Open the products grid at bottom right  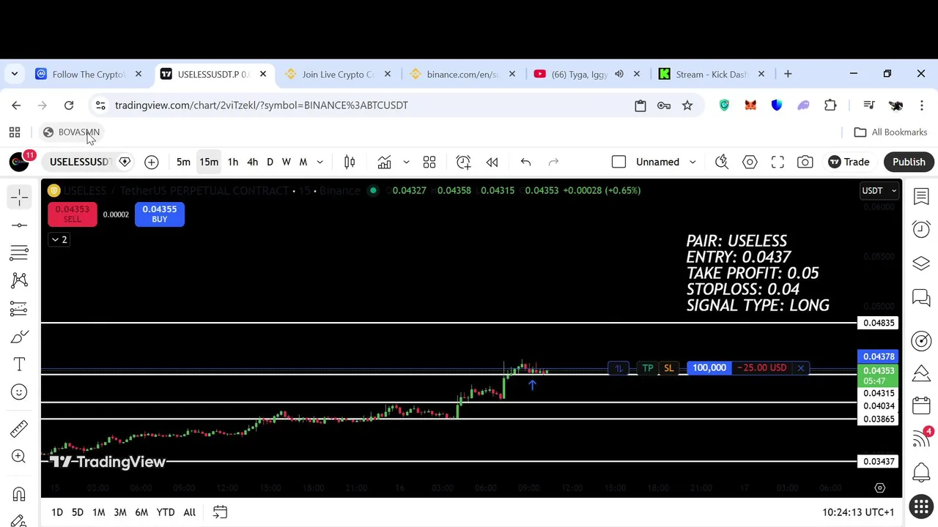click(x=921, y=507)
